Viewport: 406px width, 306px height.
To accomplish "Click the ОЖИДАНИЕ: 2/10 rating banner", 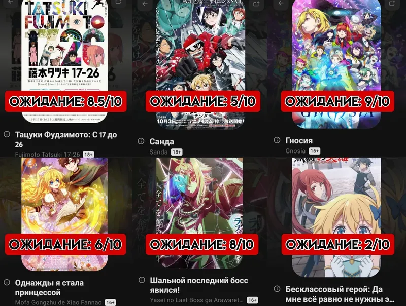I will click(338, 244).
